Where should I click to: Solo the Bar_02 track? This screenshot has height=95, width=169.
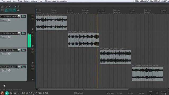coord(32,36)
